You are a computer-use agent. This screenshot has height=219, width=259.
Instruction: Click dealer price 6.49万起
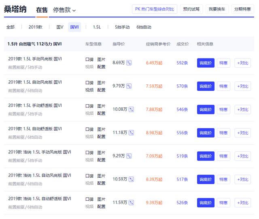click(154, 63)
